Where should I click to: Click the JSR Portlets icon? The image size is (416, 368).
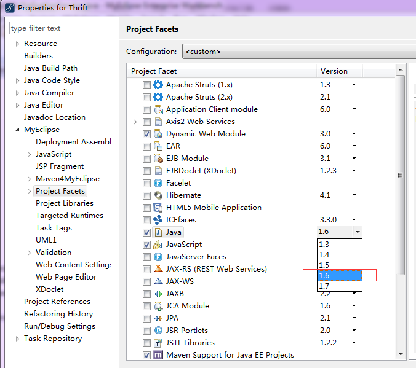158,331
